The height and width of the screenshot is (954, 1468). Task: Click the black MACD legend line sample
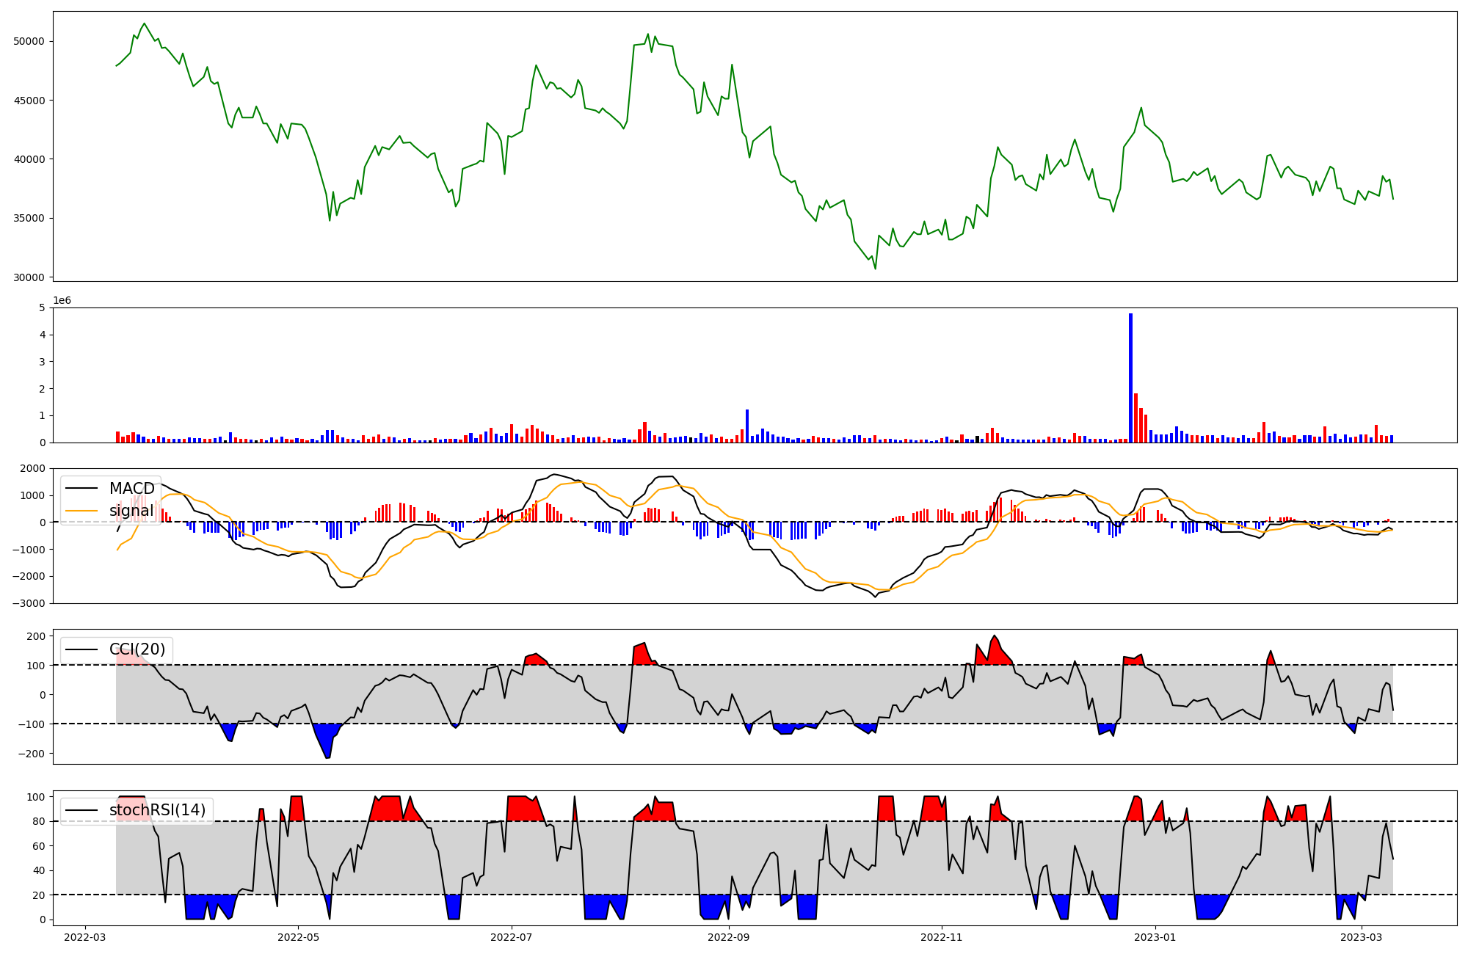click(x=83, y=489)
